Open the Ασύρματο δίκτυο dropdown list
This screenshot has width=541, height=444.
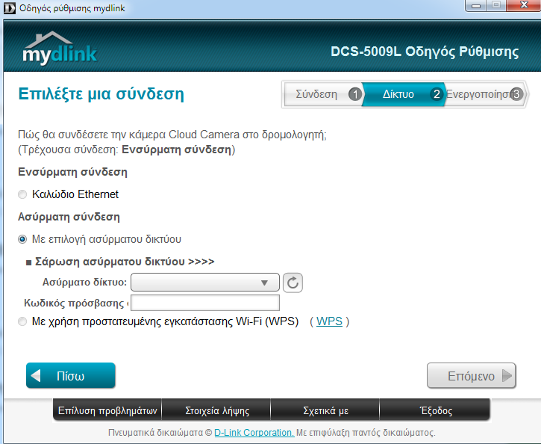coord(205,283)
